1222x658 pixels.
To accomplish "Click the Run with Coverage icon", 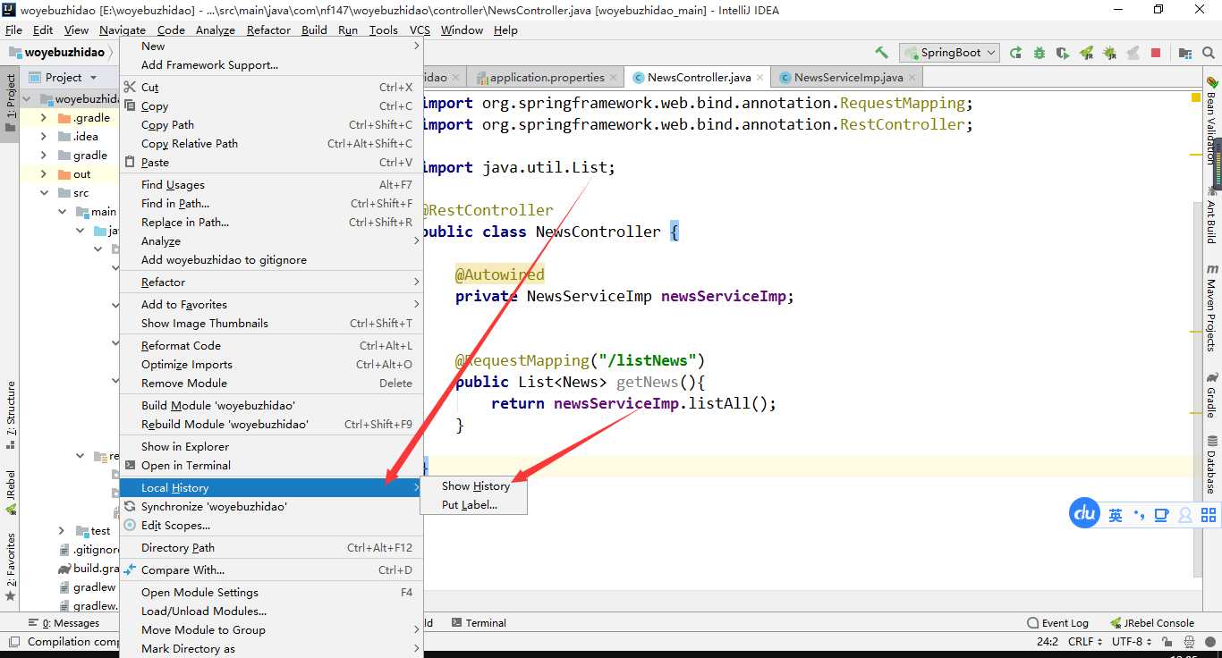I will coord(1062,53).
